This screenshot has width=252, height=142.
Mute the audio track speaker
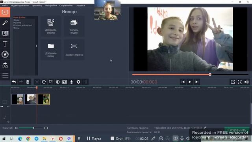(8, 122)
